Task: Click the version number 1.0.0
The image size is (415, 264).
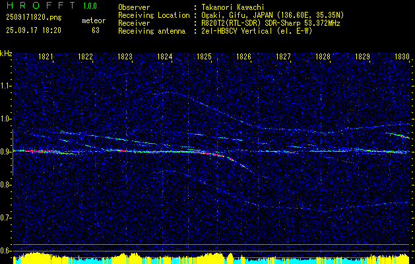Action: (90, 5)
